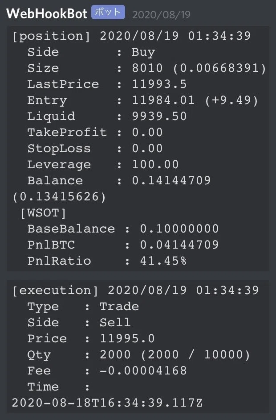276x420 pixels.
Task: Select the Balance value 0.14144709
Action: (x=171, y=180)
